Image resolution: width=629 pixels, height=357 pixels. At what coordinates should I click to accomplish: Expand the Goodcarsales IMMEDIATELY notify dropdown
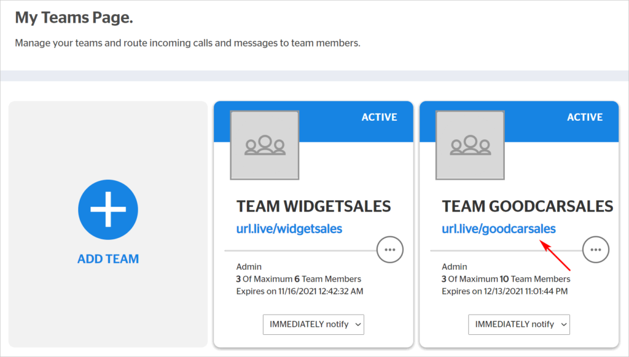click(x=518, y=324)
